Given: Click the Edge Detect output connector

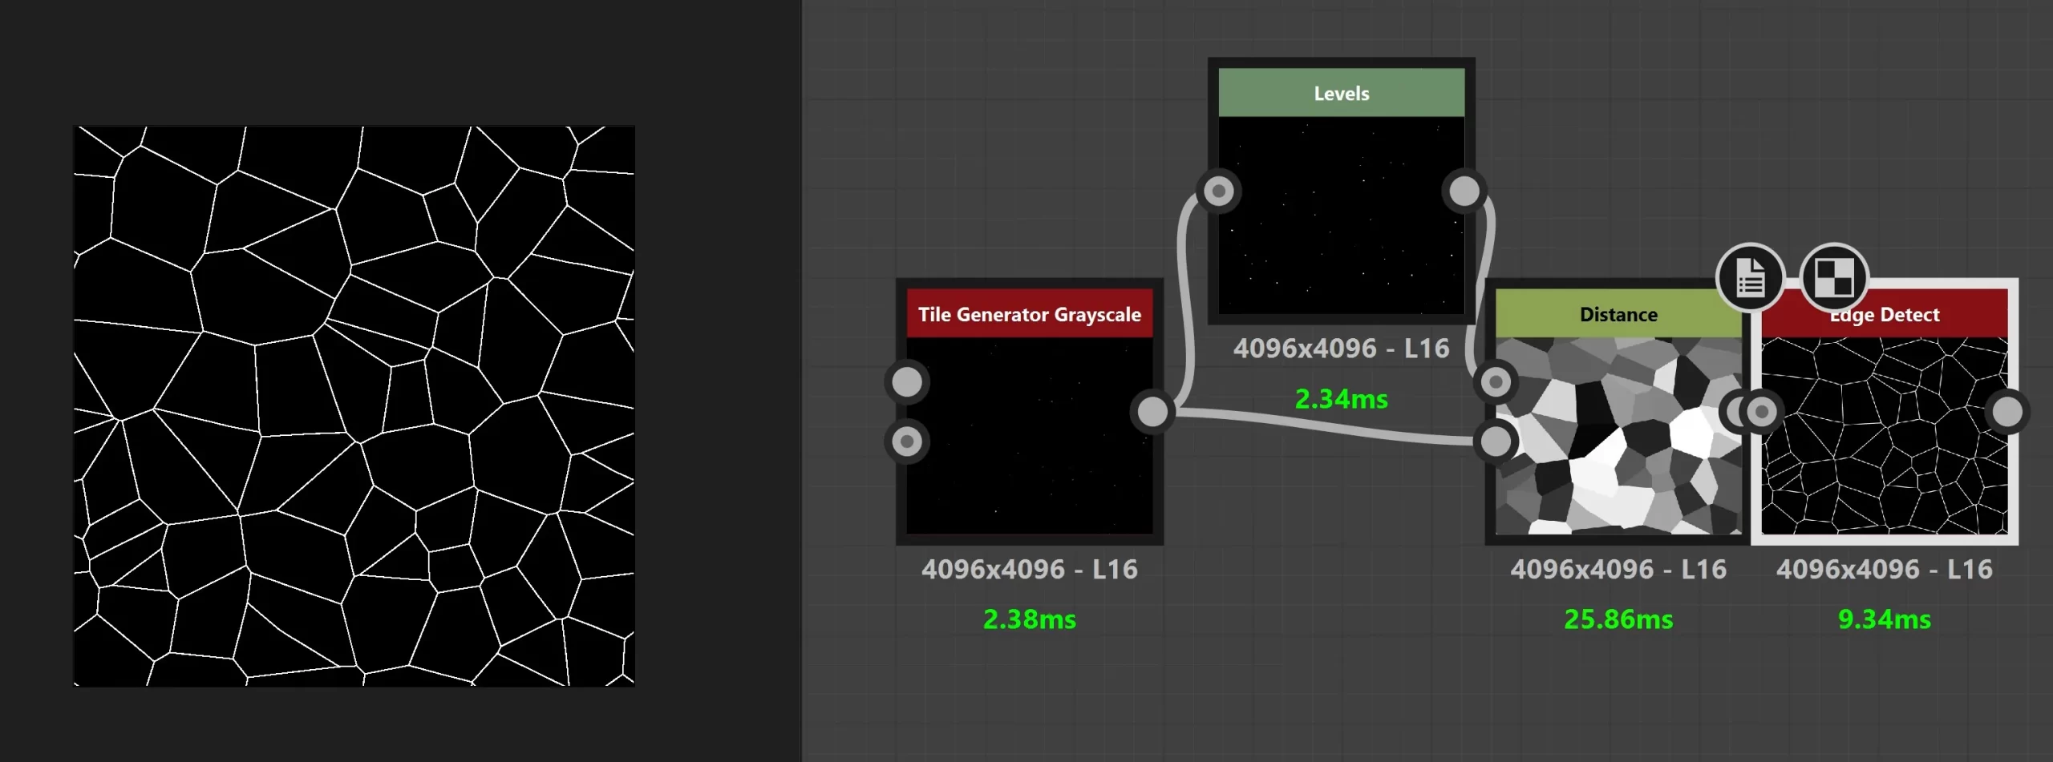Looking at the screenshot, I should pyautogui.click(x=2007, y=412).
